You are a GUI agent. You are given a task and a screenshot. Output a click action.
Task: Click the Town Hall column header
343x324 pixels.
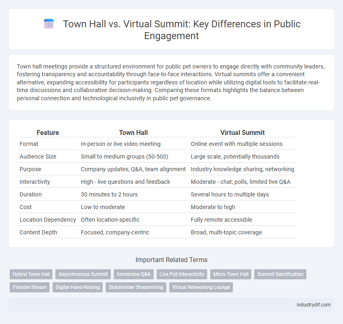tap(133, 132)
